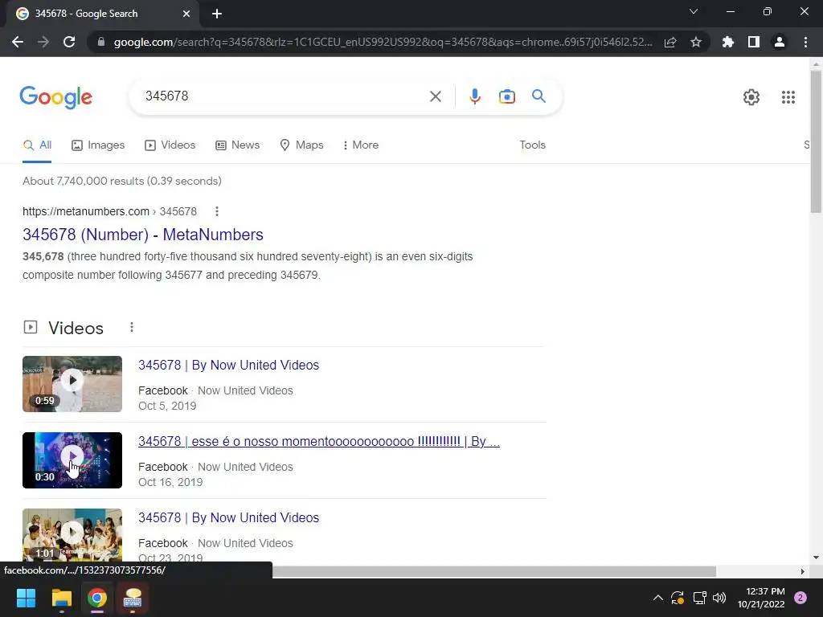Image resolution: width=823 pixels, height=617 pixels.
Task: Reload the Google search page
Action: click(x=69, y=42)
